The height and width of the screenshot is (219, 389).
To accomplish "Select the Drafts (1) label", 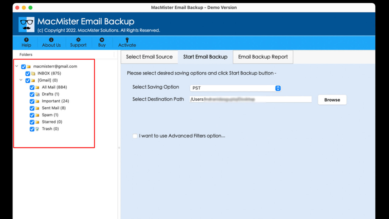I will pos(50,94).
